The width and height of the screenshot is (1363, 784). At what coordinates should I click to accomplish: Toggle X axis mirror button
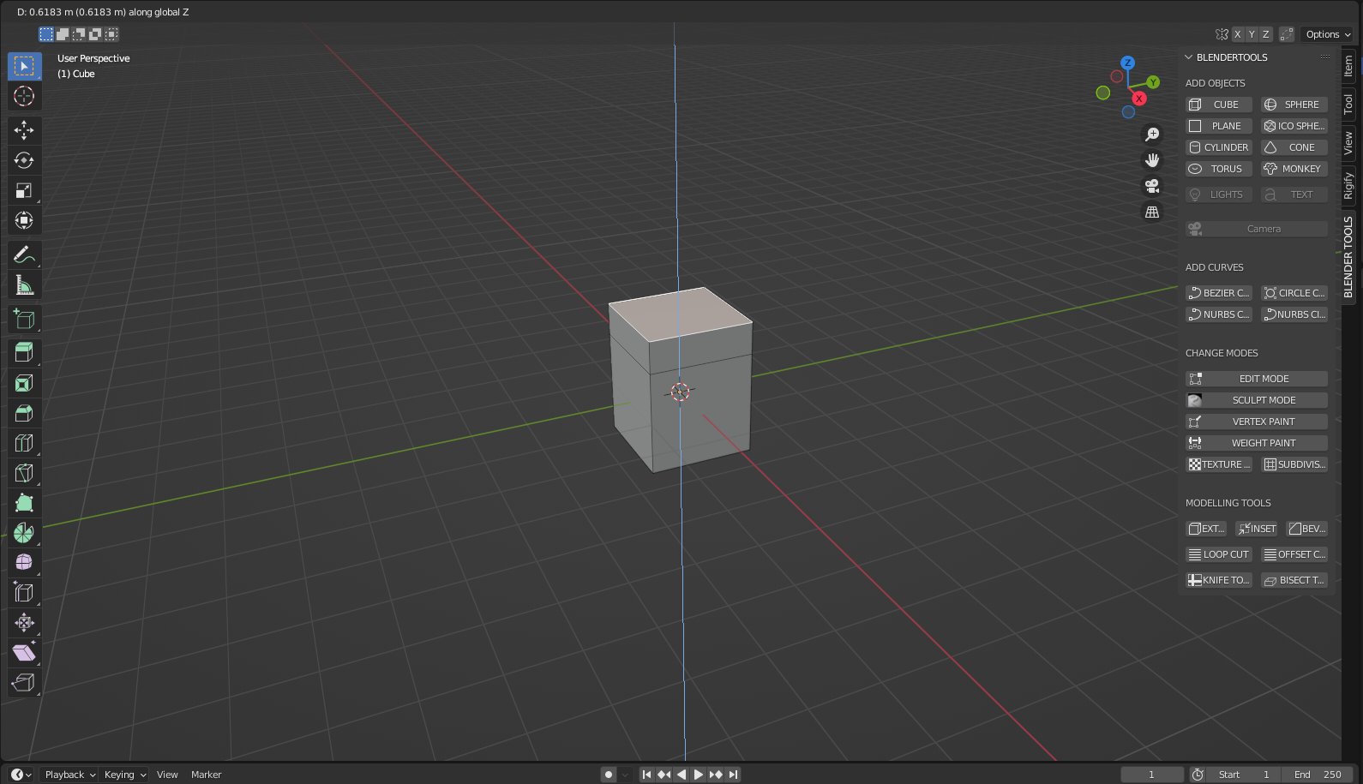1237,34
